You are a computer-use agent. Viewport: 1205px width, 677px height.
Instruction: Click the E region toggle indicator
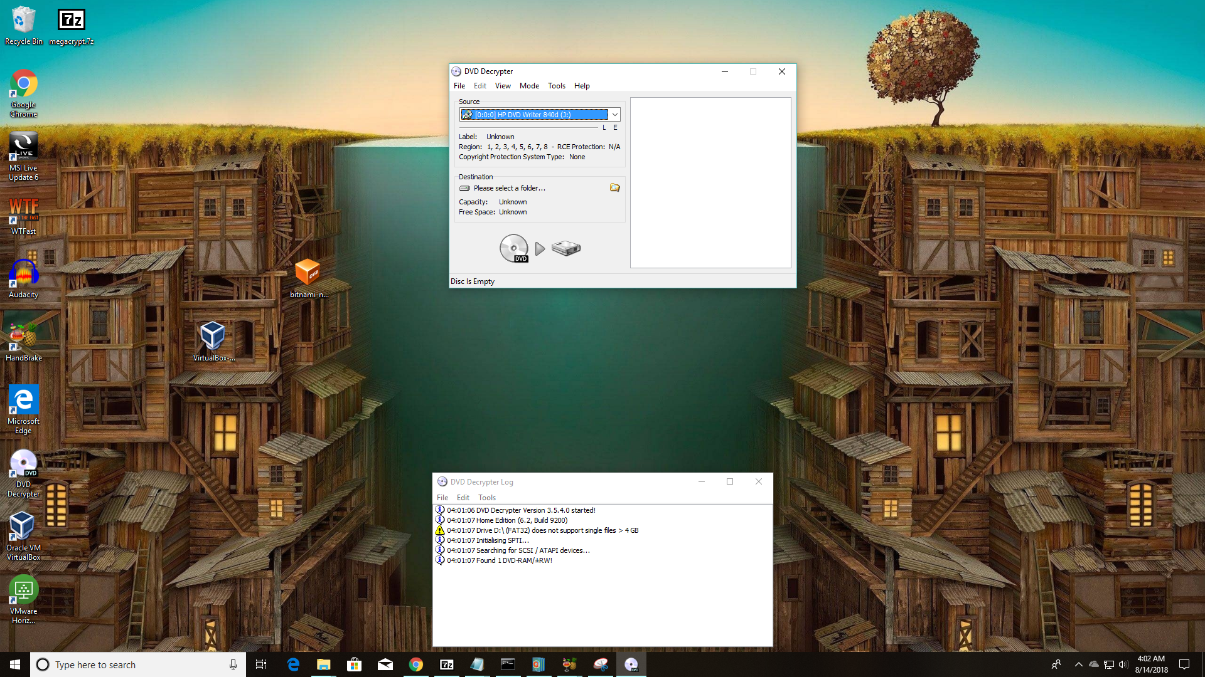coord(615,127)
